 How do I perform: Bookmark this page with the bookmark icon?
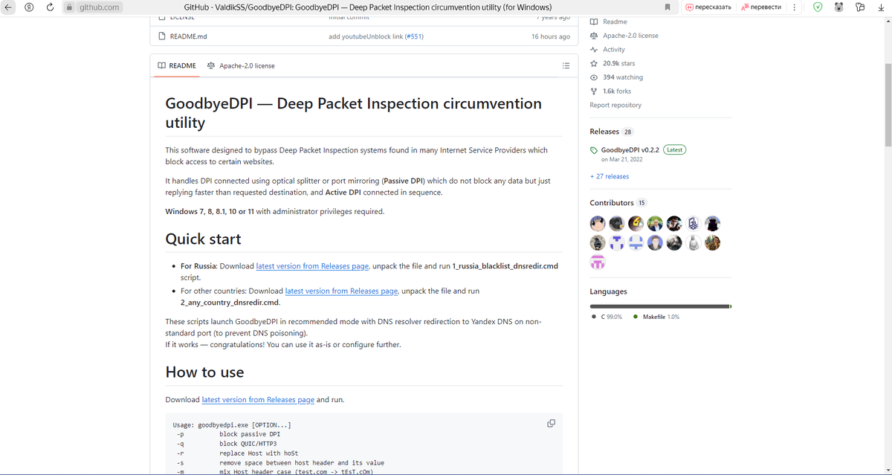click(x=667, y=7)
